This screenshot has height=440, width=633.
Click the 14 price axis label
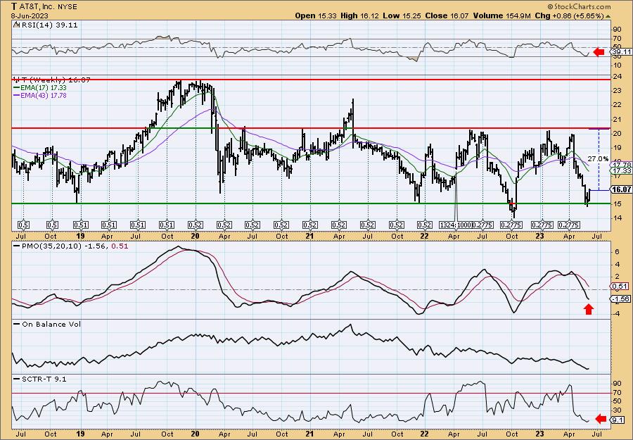pos(617,218)
